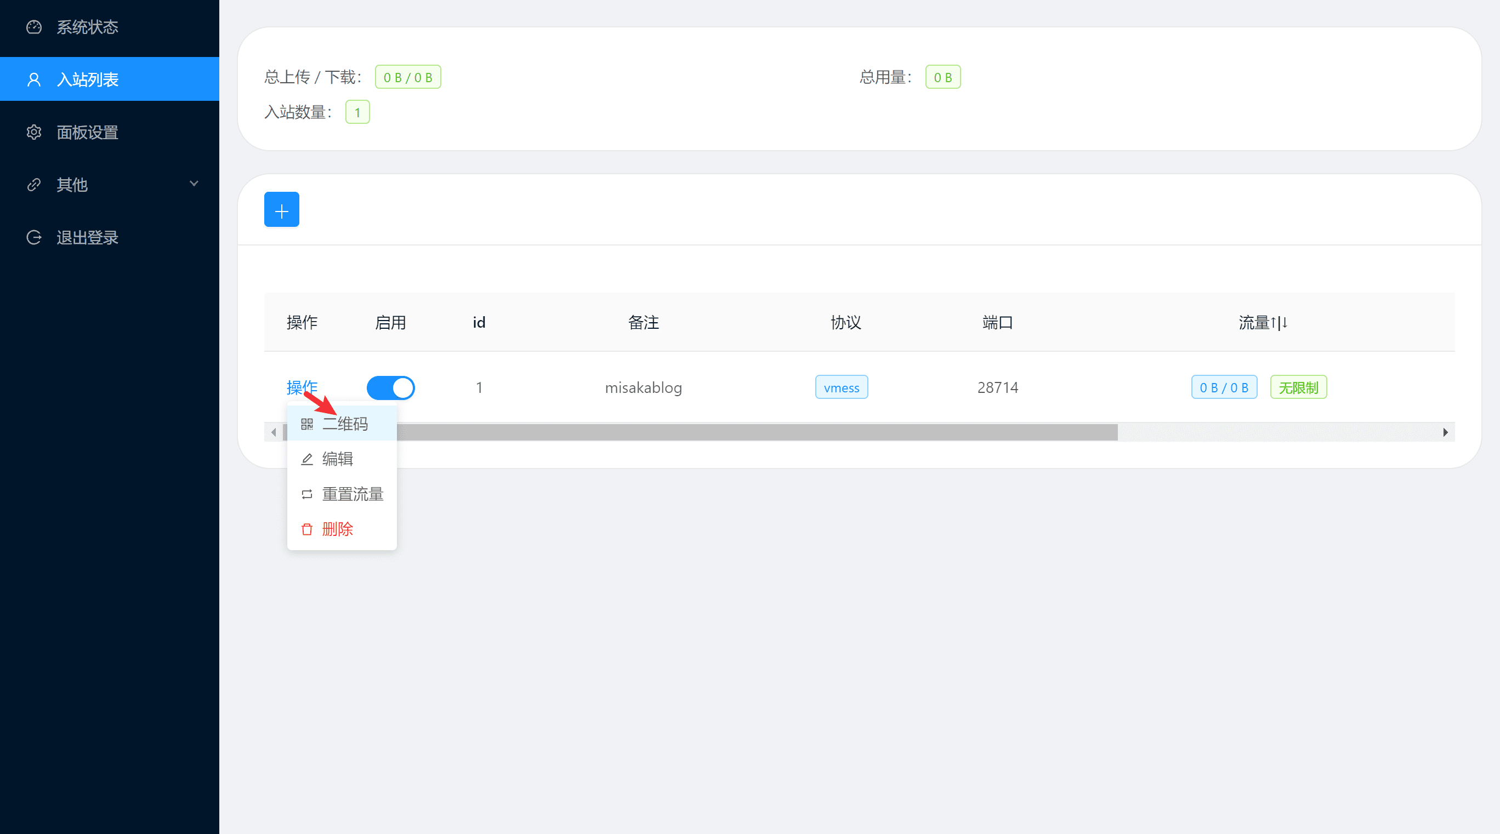Click the pencil icon beside 编辑
1500x834 pixels.
coord(307,459)
